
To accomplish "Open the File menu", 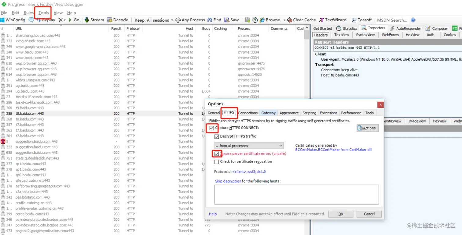I will pos(4,12).
